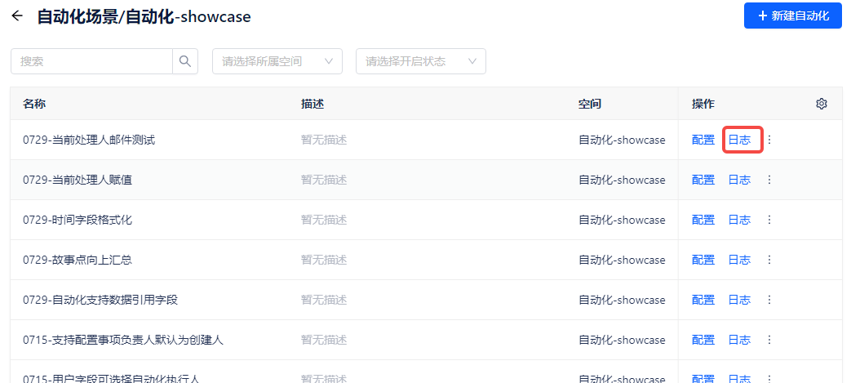Focus the 搜索 input field
Image resolution: width=851 pixels, height=383 pixels.
[x=92, y=61]
